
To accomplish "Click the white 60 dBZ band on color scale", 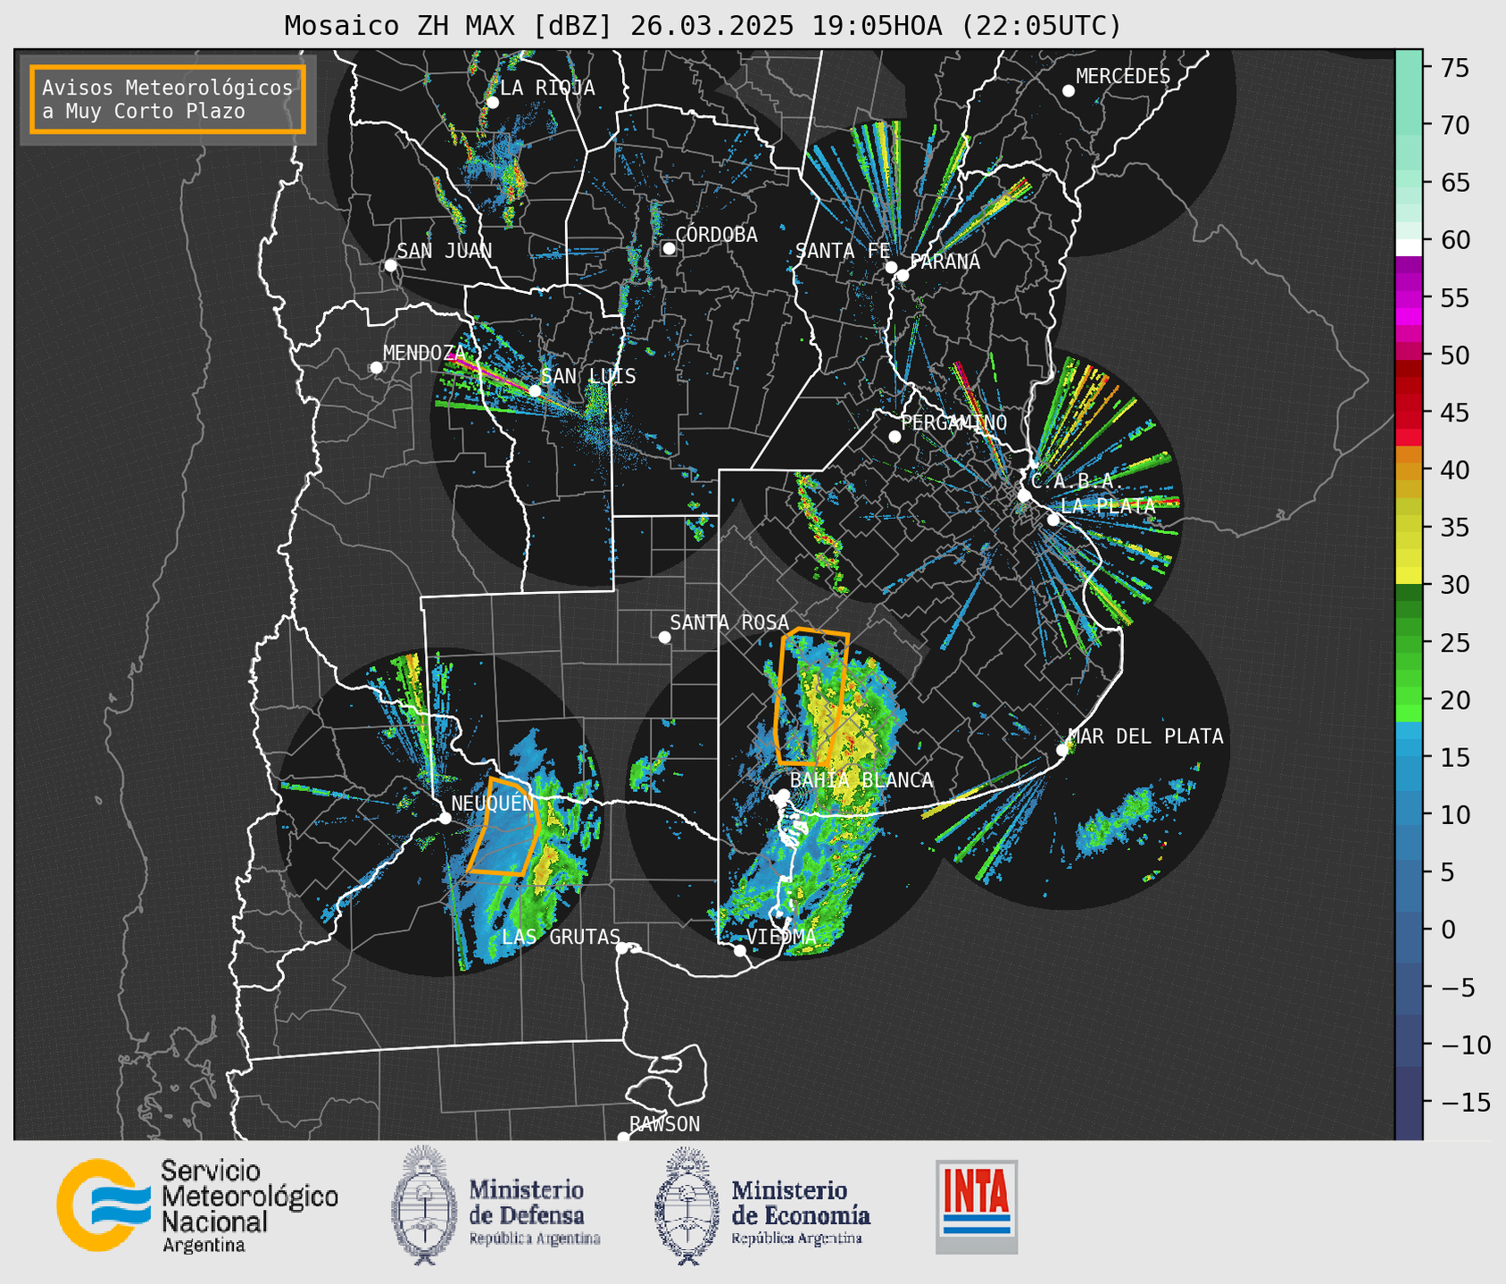I will coord(1409,247).
